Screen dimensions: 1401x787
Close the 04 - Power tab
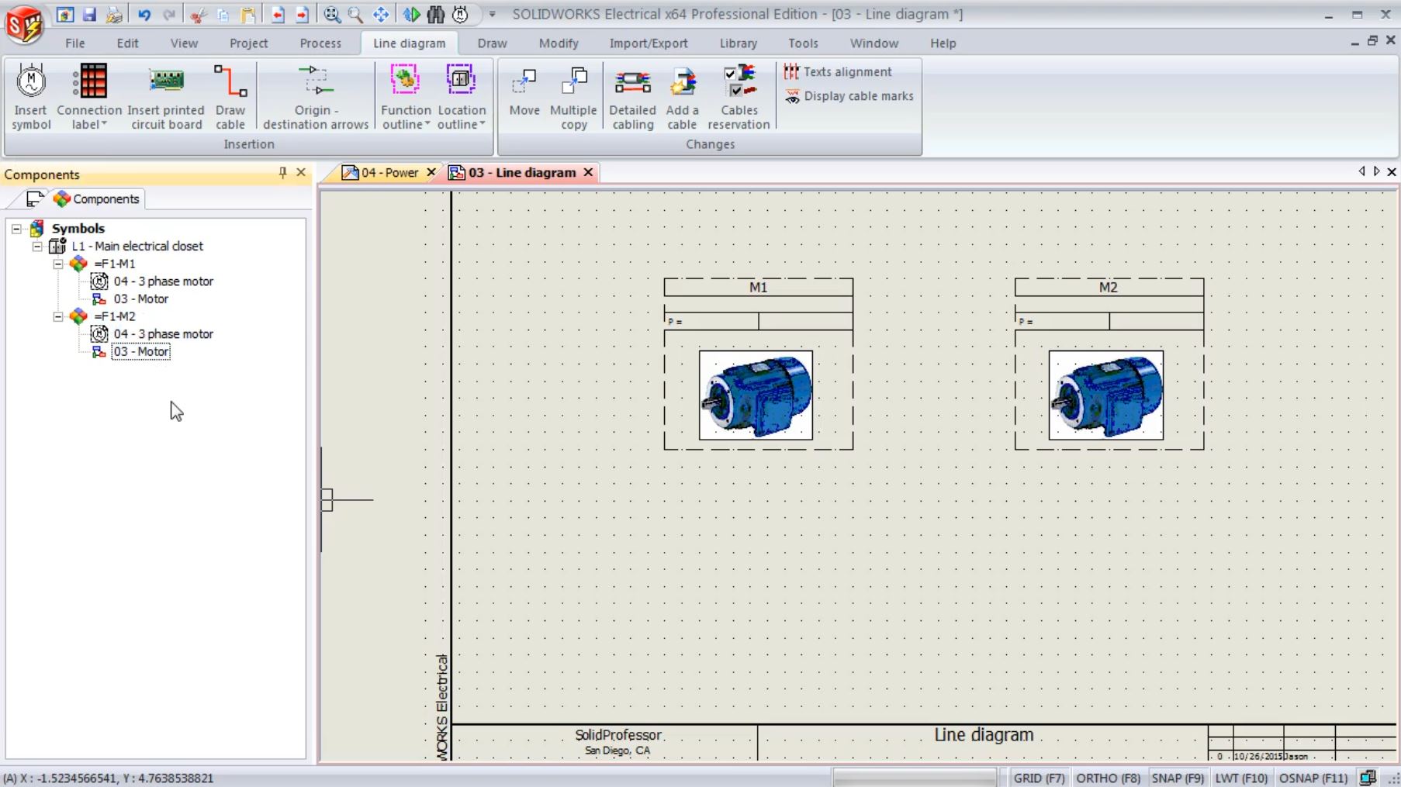click(x=431, y=173)
